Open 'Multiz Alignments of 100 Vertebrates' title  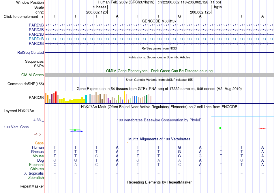159,139
